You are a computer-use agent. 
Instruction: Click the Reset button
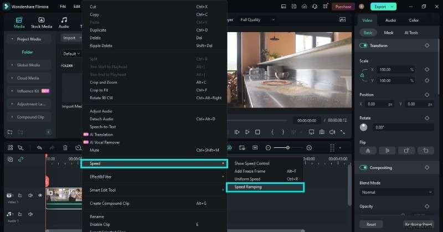[371, 224]
